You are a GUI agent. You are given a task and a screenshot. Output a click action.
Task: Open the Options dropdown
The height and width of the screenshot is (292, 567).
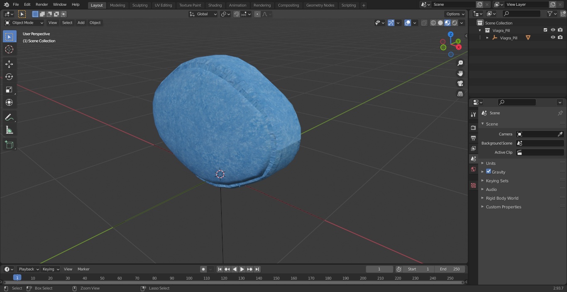tap(456, 14)
